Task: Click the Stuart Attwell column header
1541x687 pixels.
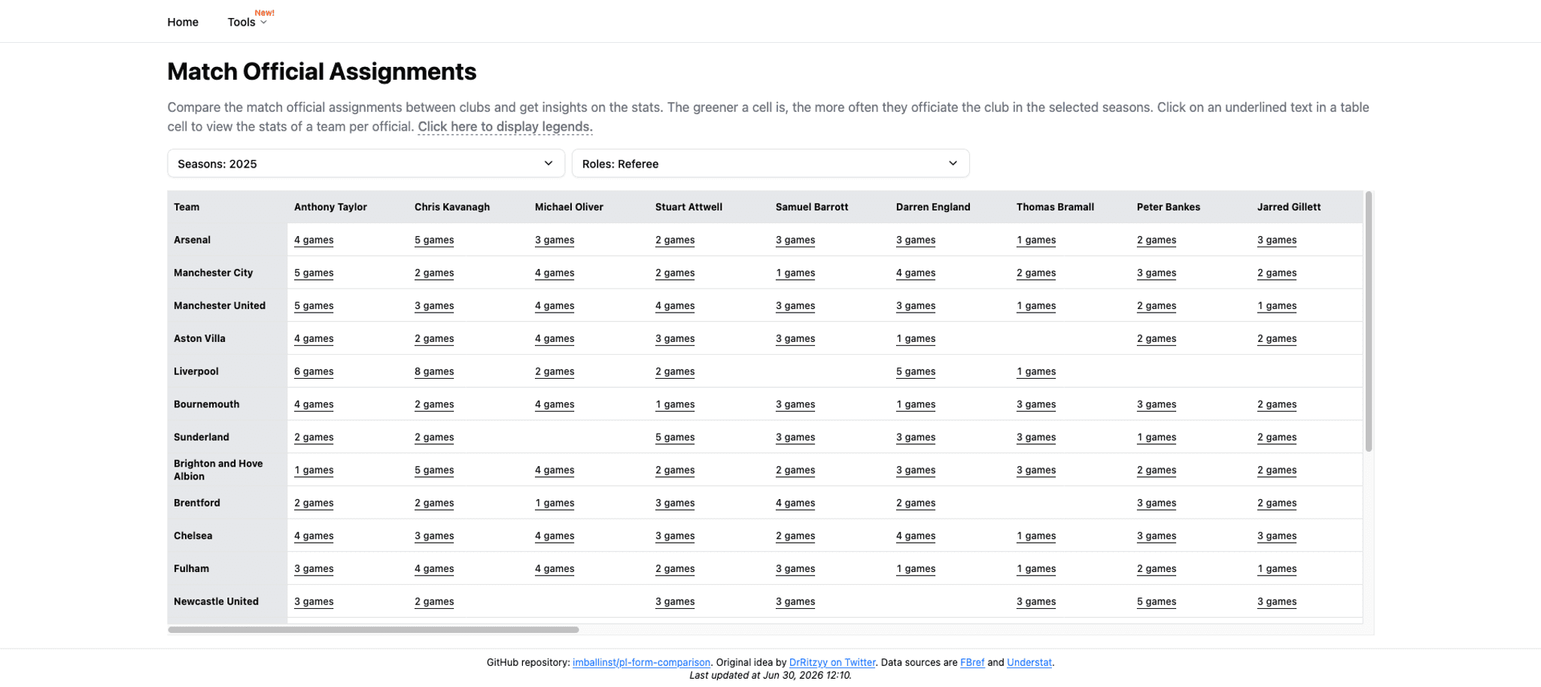Action: pyautogui.click(x=688, y=207)
